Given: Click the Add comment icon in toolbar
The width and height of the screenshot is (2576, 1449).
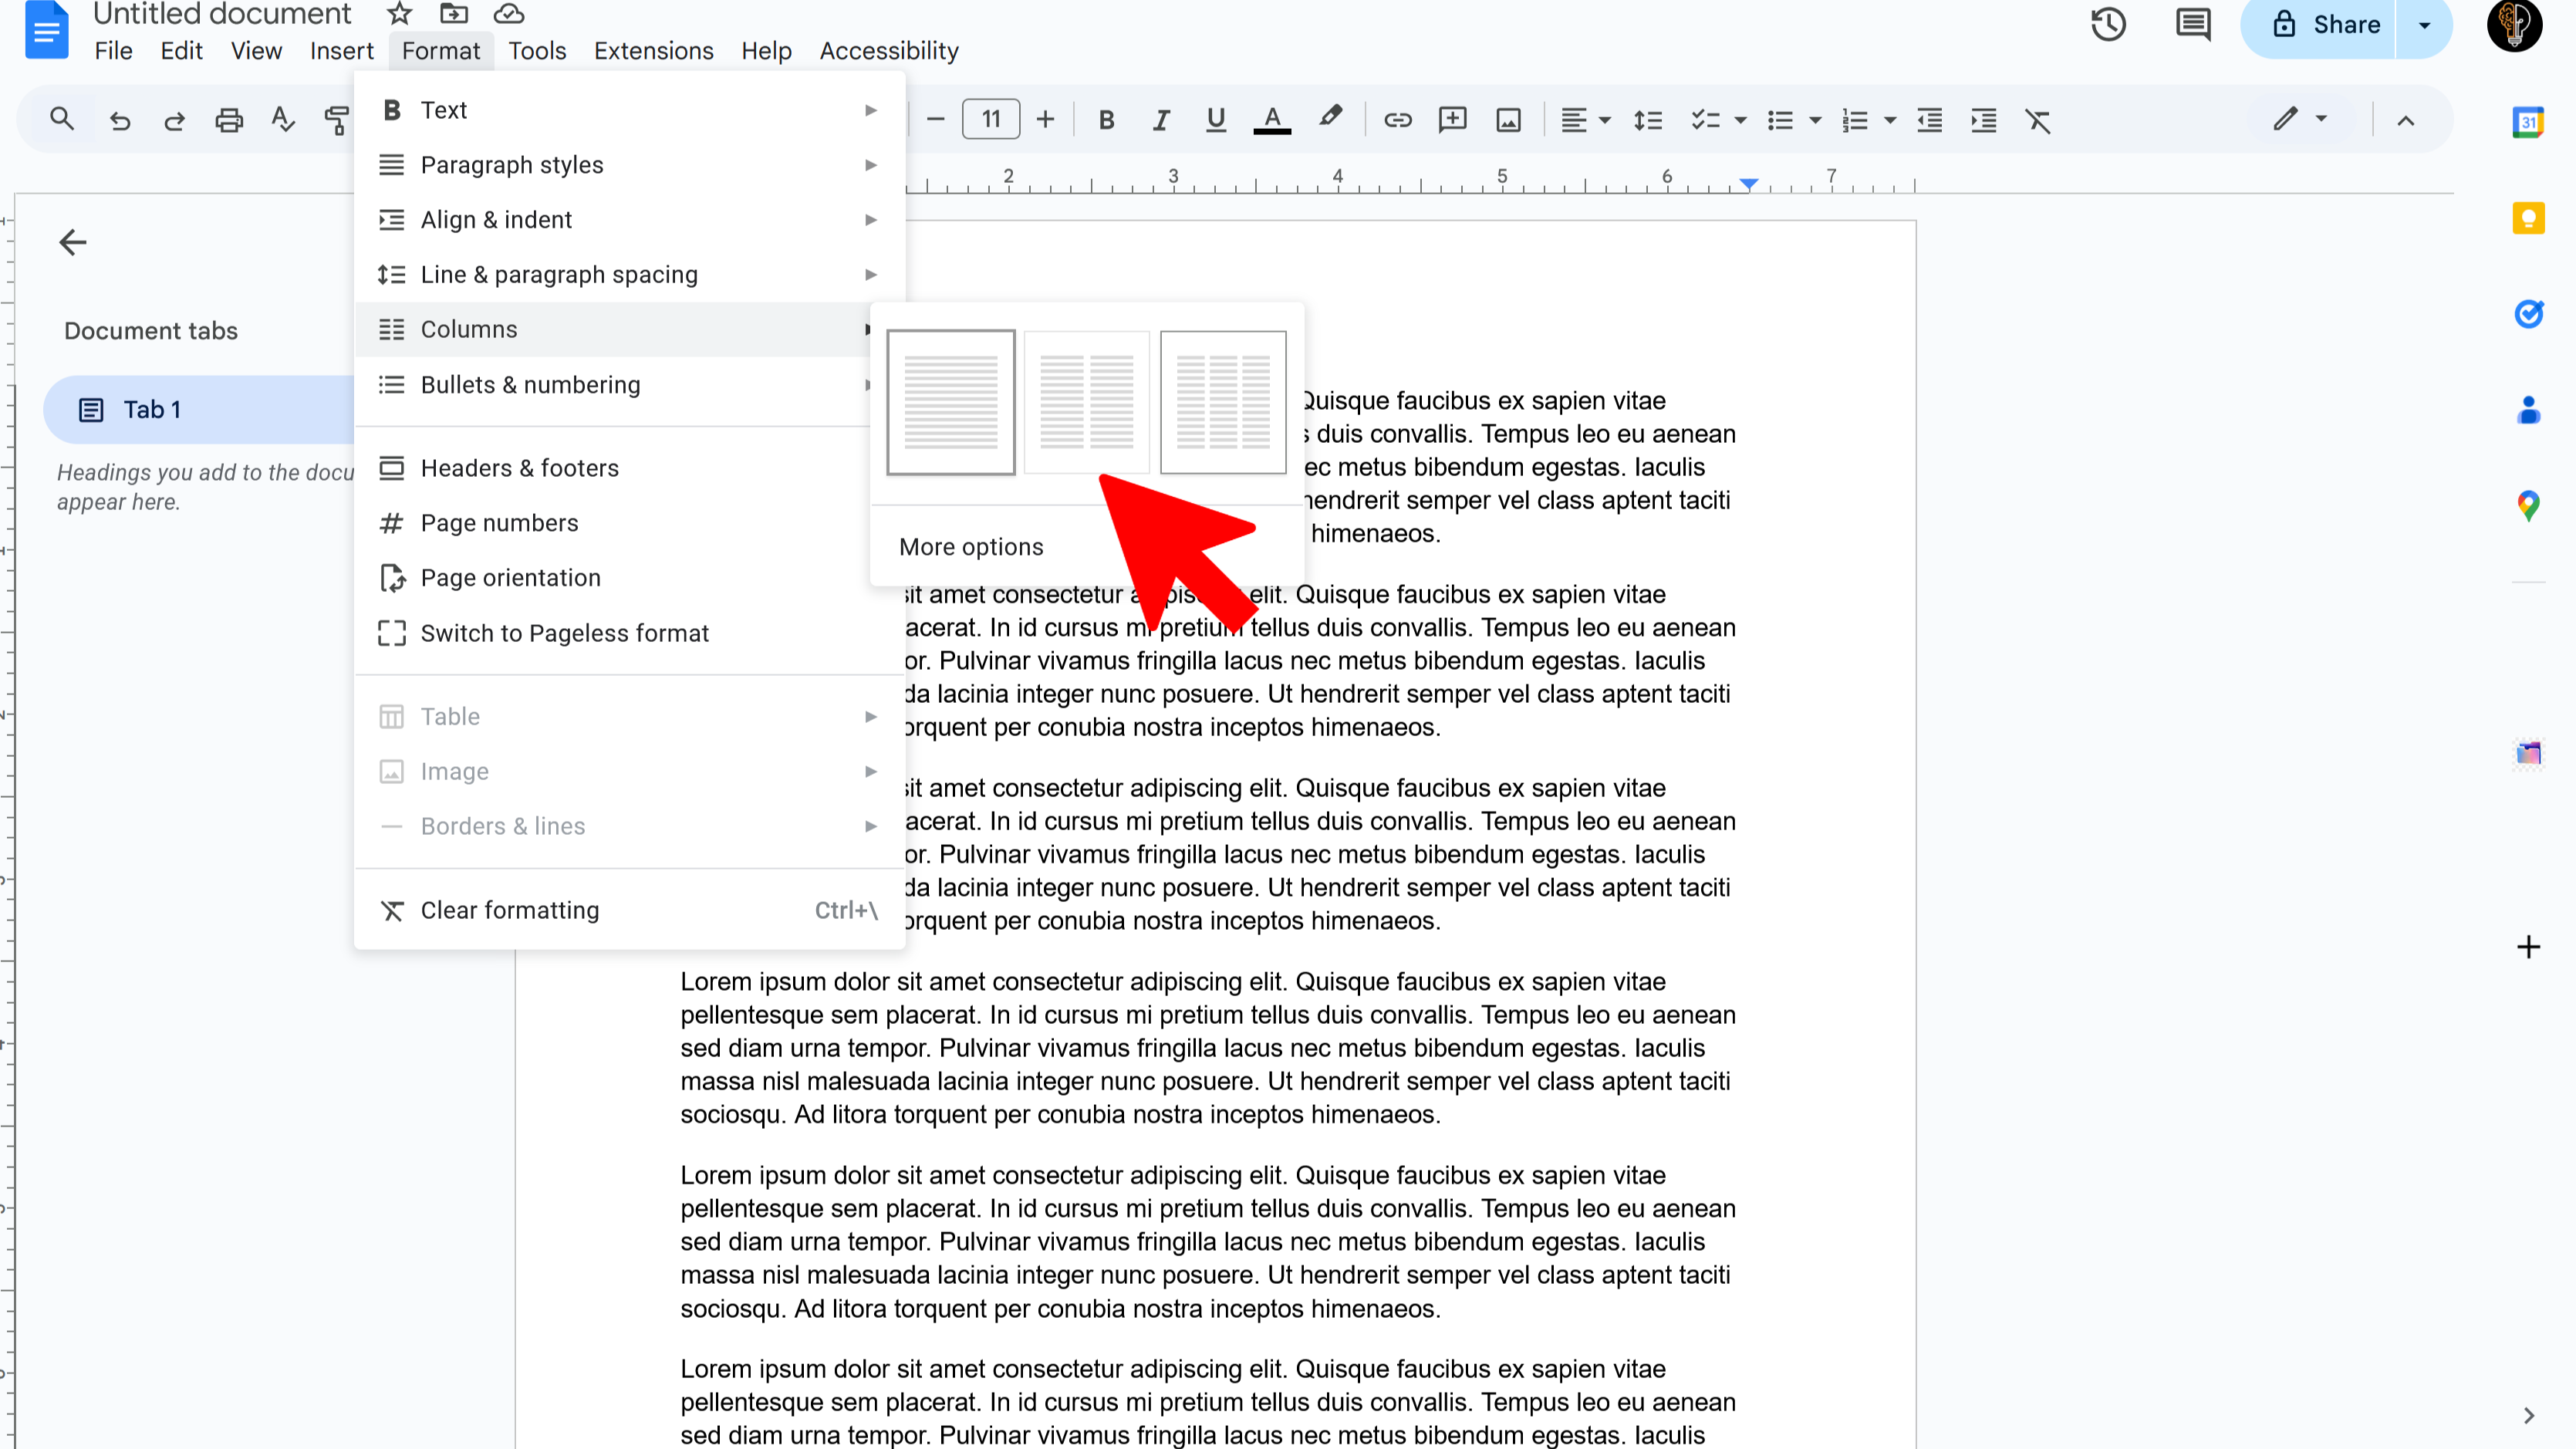Looking at the screenshot, I should point(1452,121).
